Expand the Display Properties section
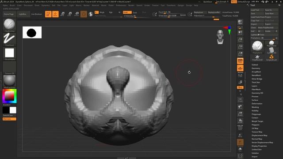Viewport: 283px width, 159px height. 259,146
